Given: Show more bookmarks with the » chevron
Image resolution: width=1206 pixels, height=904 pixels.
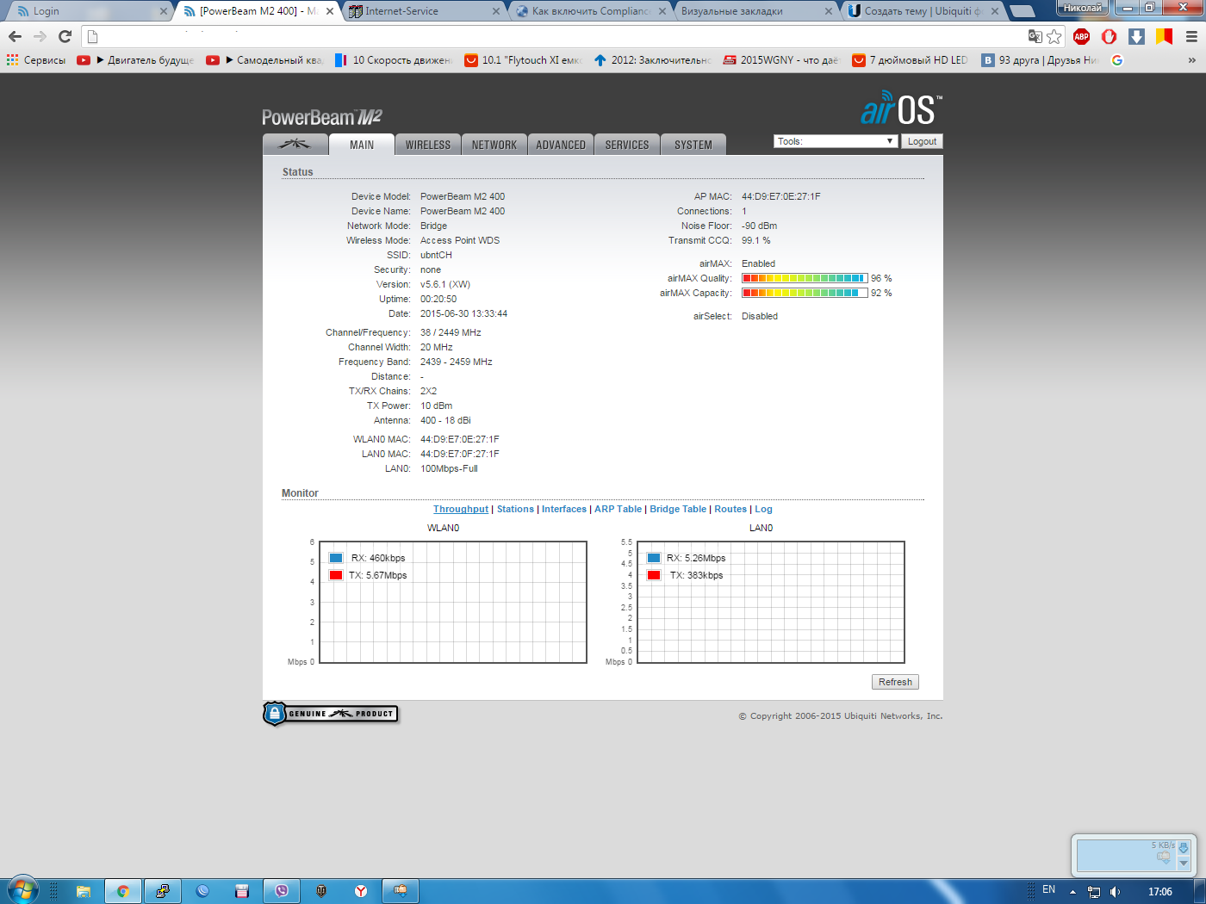Looking at the screenshot, I should (1191, 60).
